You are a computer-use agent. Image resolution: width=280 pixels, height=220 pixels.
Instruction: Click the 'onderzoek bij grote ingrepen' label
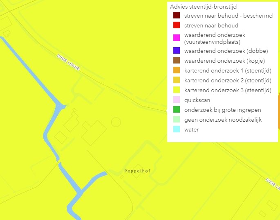(x=223, y=110)
